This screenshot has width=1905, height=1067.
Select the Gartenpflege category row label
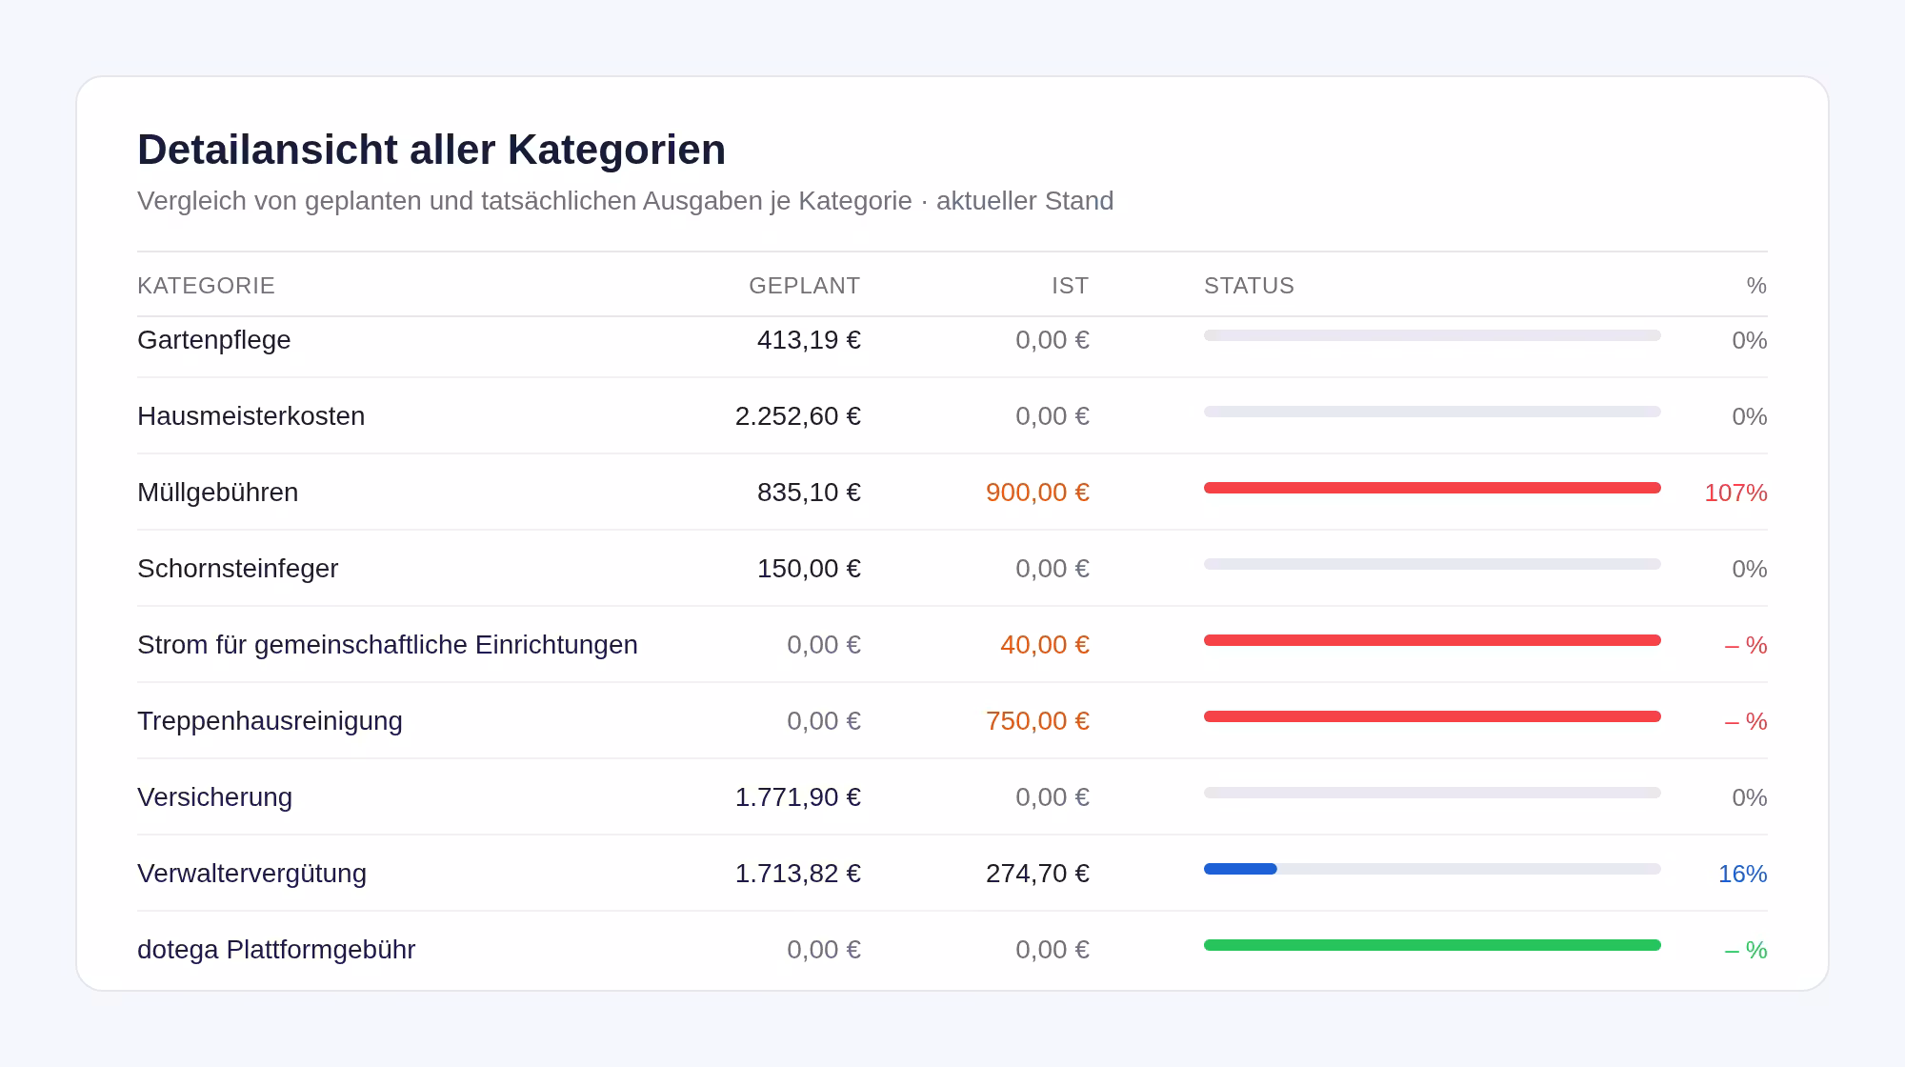tap(214, 340)
